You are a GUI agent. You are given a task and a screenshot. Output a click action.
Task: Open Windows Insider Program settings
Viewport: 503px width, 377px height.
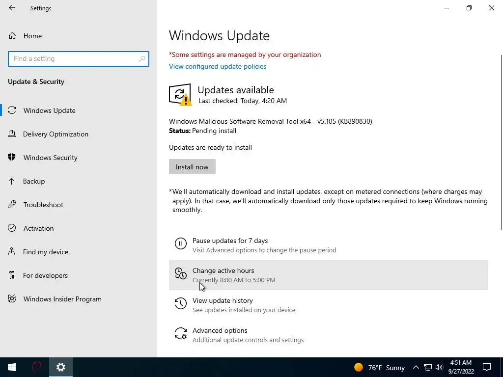click(x=79, y=299)
